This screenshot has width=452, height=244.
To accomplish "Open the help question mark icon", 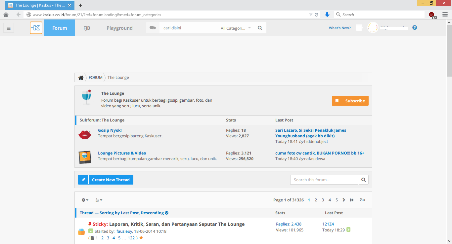I will point(415,28).
